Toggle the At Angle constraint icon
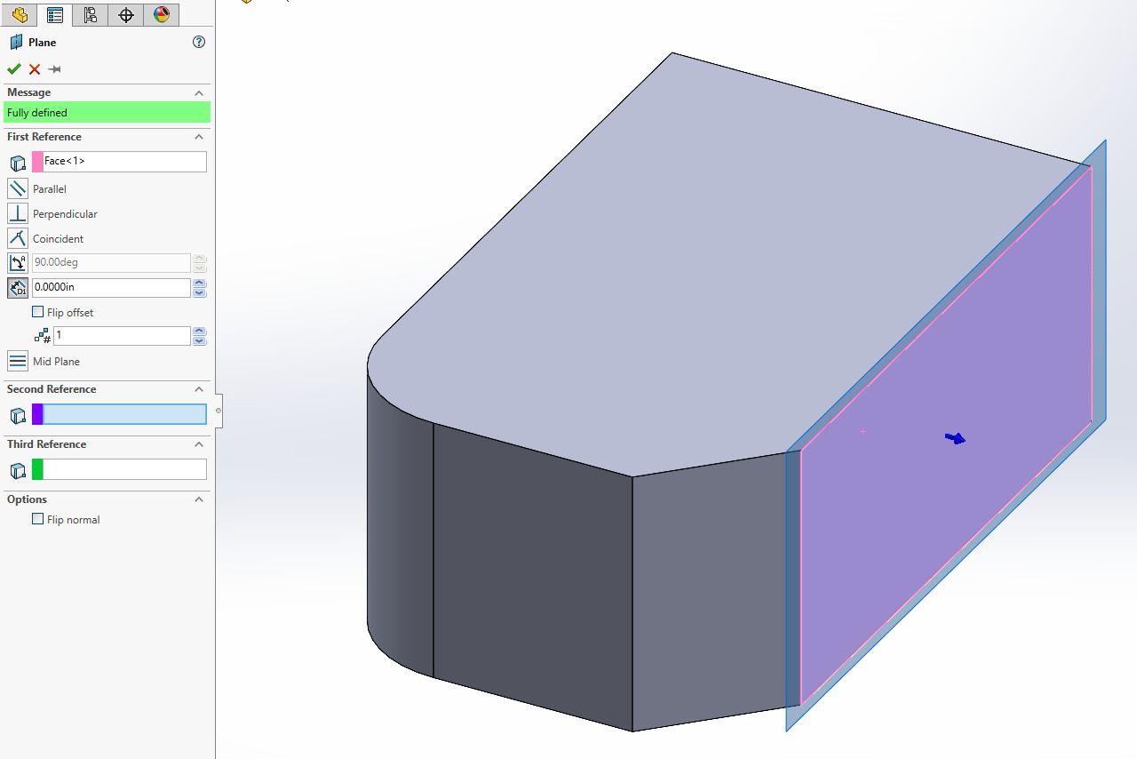 tap(17, 263)
